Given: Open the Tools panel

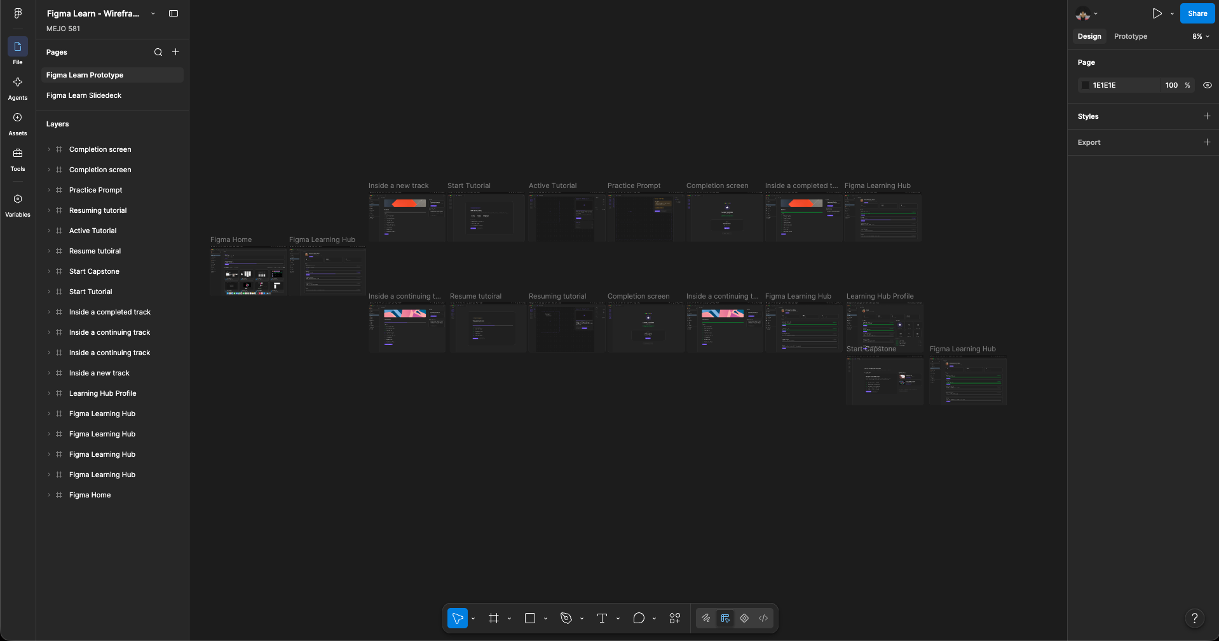Looking at the screenshot, I should (18, 159).
